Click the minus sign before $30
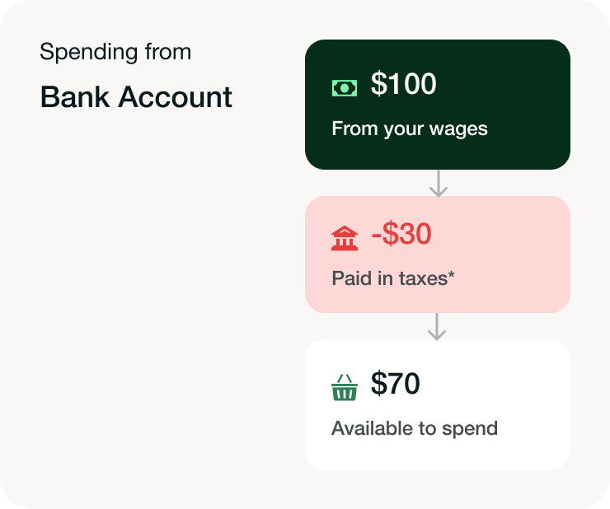 point(377,236)
